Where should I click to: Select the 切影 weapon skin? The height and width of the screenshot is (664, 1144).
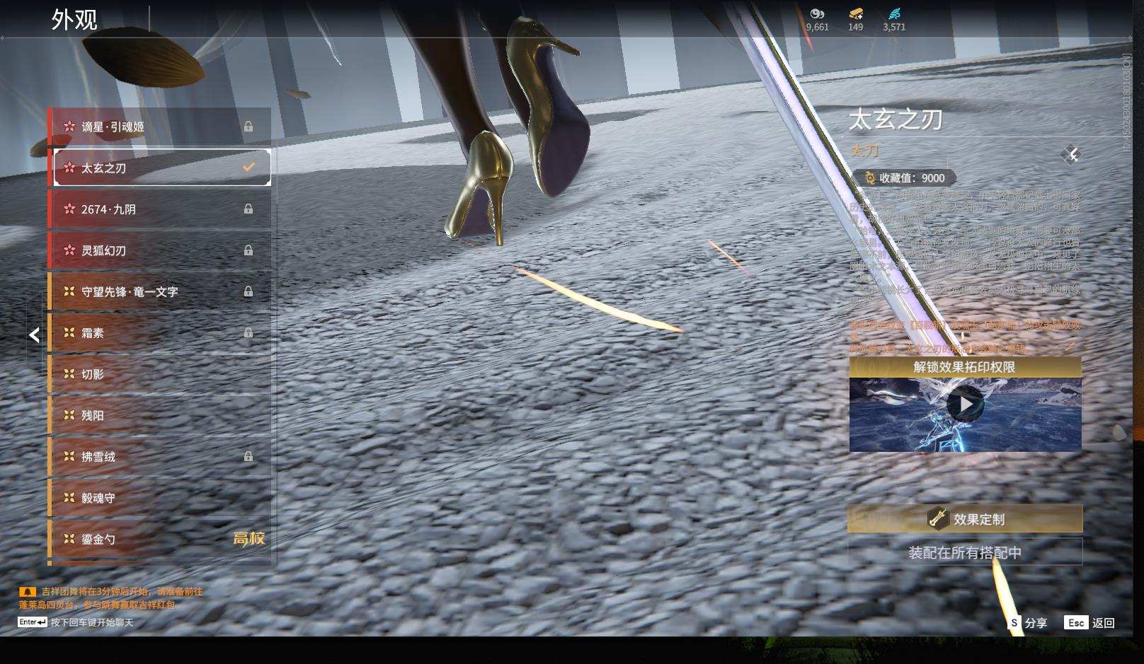pos(160,374)
